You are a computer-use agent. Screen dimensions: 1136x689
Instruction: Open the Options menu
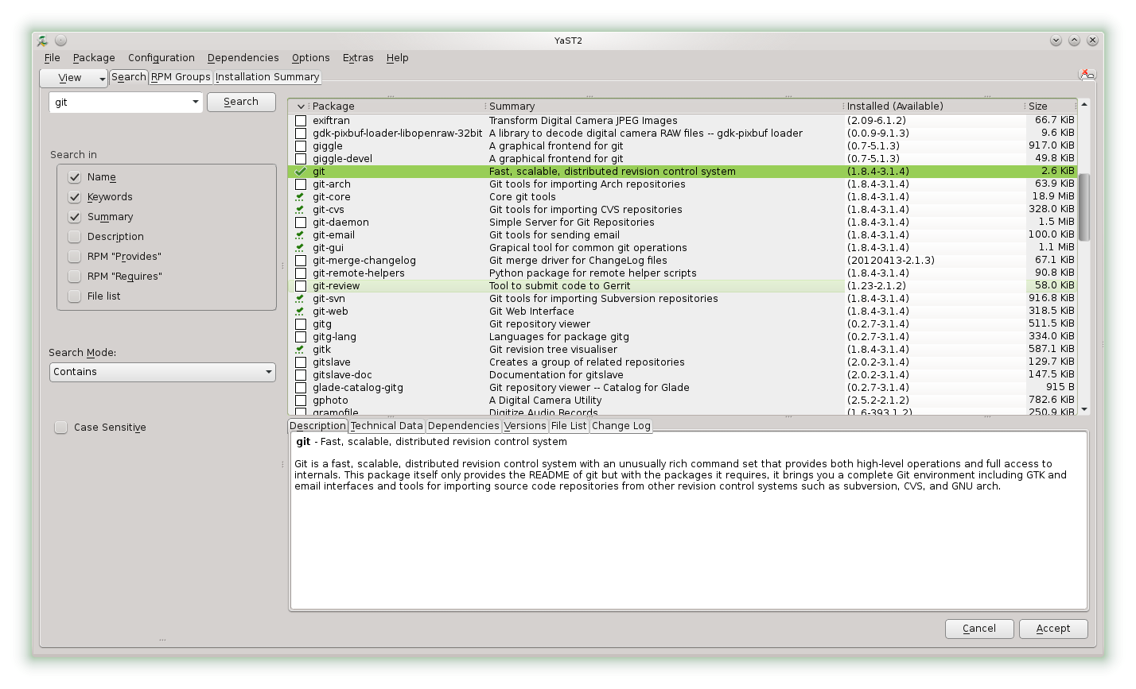click(x=311, y=58)
